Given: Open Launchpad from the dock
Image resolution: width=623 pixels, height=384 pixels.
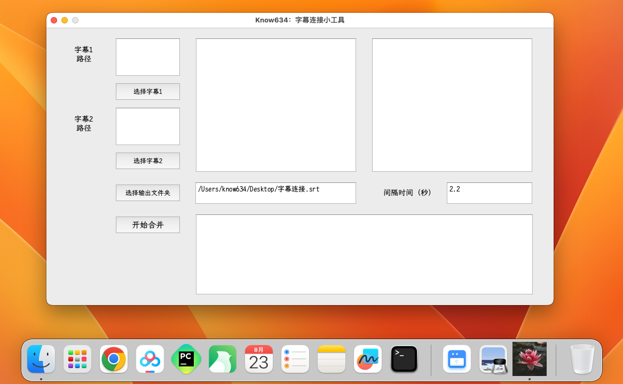Looking at the screenshot, I should click(77, 359).
